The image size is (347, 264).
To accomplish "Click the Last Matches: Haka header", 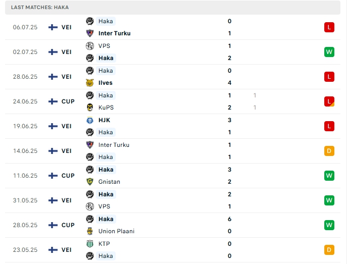I will click(x=40, y=8).
